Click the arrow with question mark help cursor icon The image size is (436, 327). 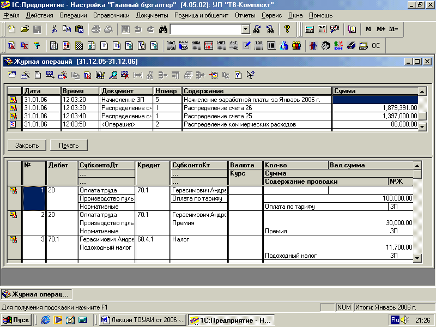tap(251, 75)
